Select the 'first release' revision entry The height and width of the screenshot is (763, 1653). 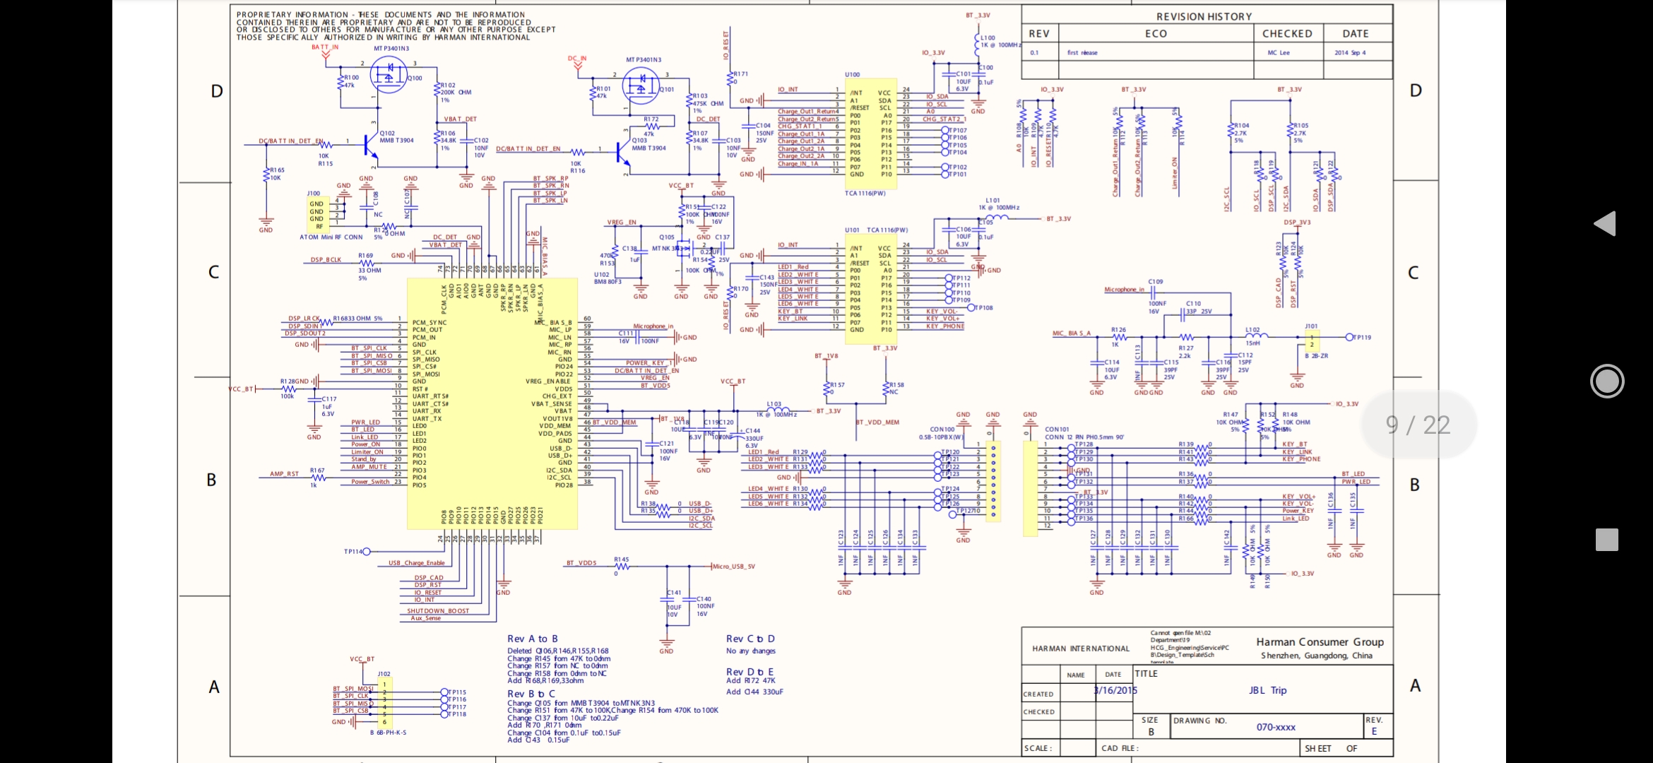(x=1082, y=53)
